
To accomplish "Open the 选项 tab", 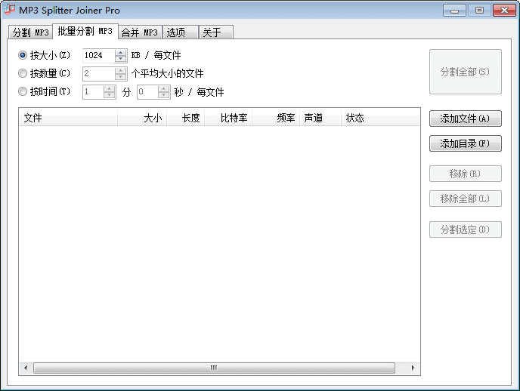I will tap(180, 32).
